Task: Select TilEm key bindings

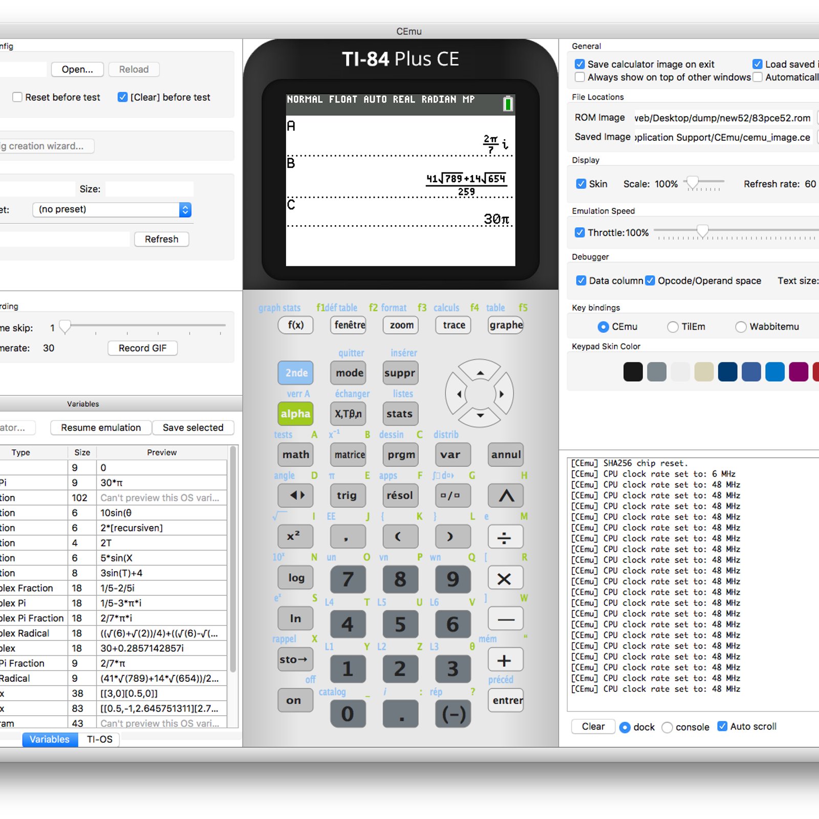Action: click(x=673, y=327)
